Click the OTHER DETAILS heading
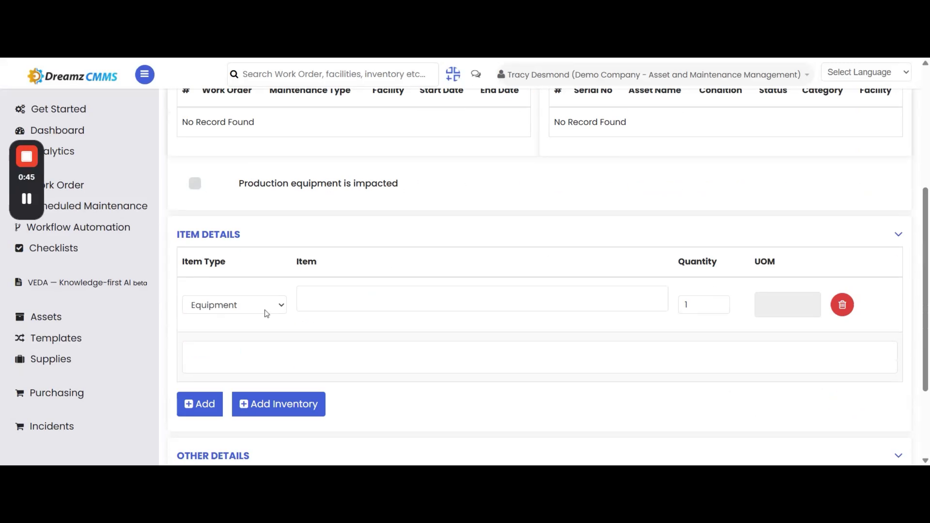 point(213,456)
